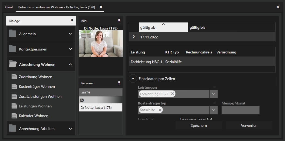Viewport: 285px width, 141px height.
Task: Click the Verwerfen button
Action: click(249, 125)
